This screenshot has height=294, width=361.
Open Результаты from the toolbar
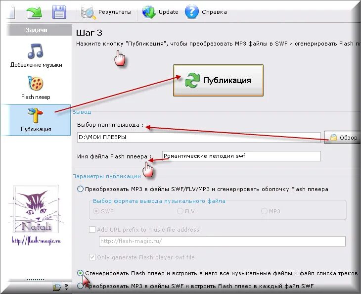pos(106,12)
